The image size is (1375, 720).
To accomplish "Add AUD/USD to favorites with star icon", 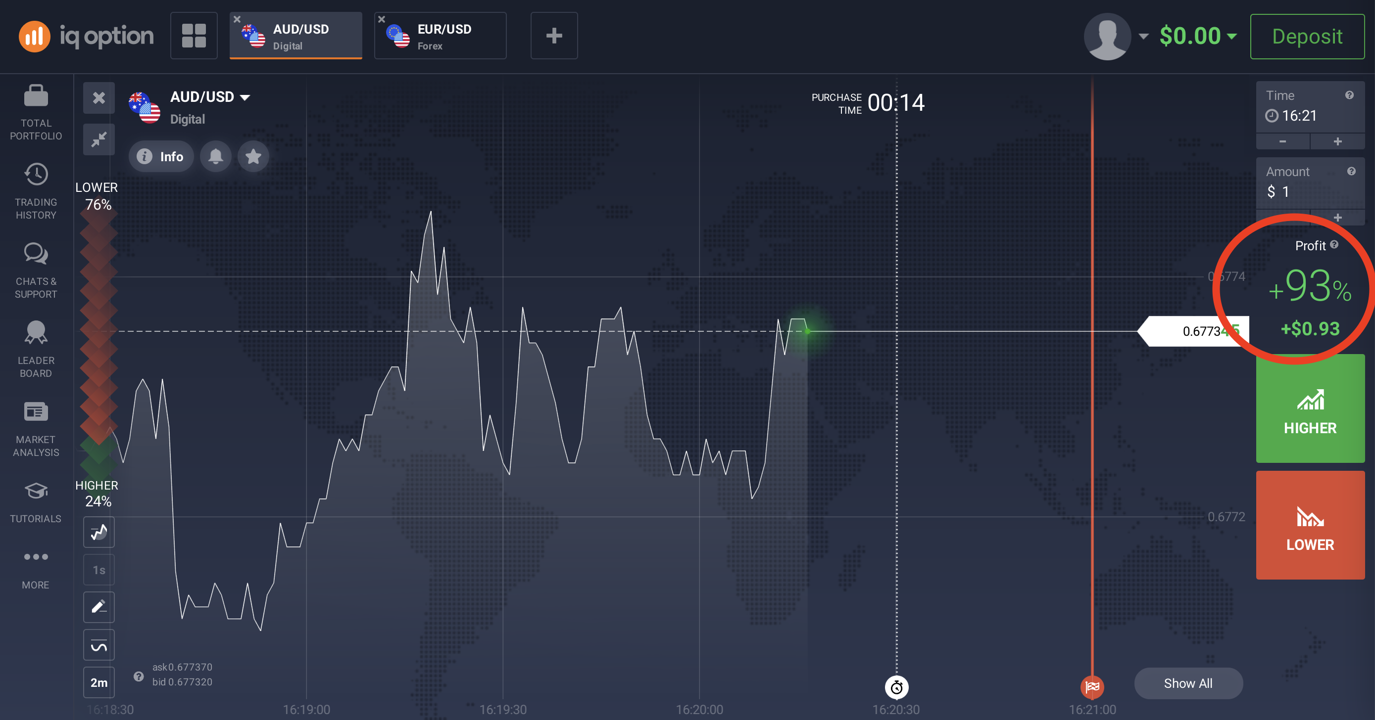I will (253, 156).
